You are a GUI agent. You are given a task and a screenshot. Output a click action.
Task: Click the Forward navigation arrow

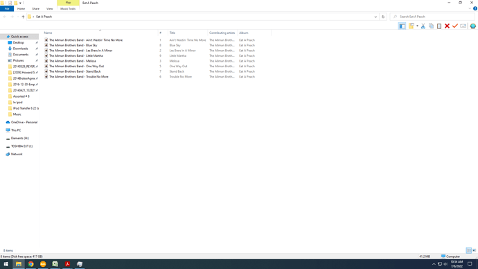click(x=12, y=17)
